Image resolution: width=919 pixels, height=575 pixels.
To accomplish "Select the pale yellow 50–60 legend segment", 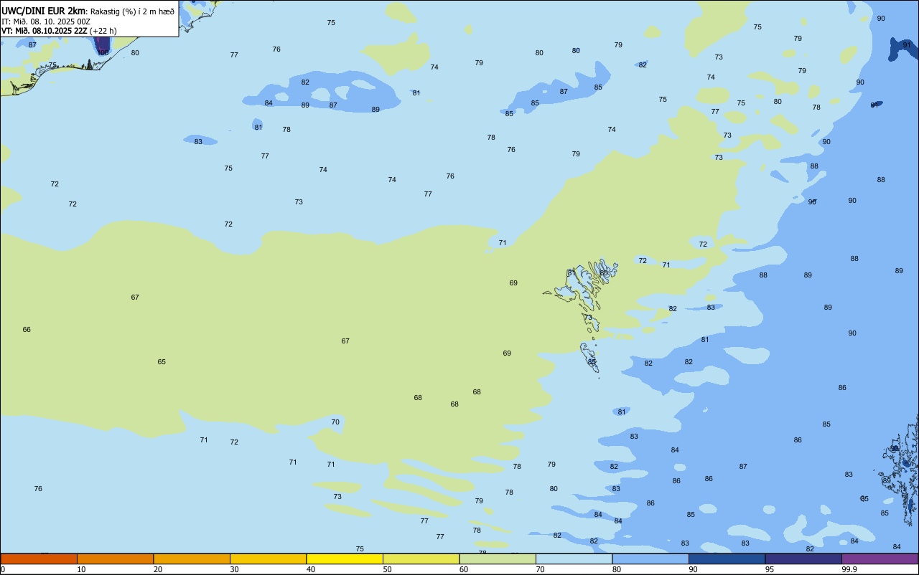I will coord(421,559).
